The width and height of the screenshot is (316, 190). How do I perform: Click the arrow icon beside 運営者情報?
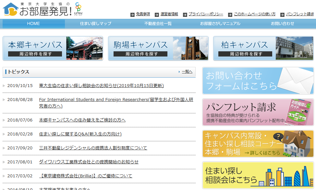click(157, 15)
